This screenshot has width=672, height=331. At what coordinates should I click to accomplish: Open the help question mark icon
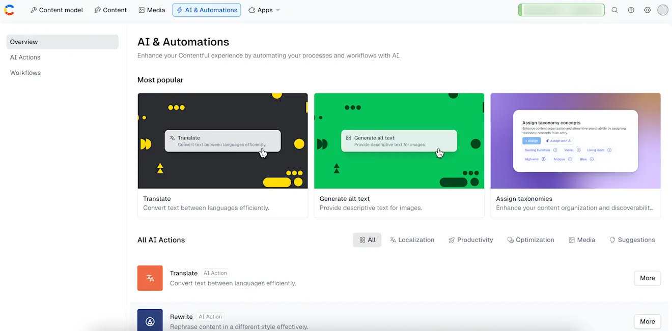[x=631, y=10]
